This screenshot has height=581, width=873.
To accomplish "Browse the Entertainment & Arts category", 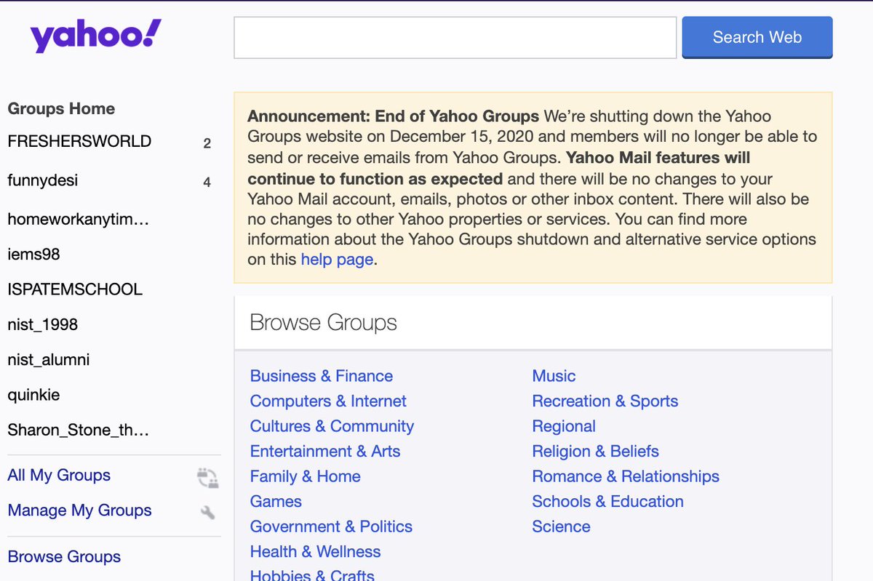I will point(325,452).
